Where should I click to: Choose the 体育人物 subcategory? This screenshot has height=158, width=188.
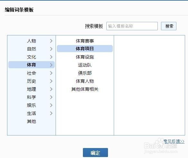point(85,81)
